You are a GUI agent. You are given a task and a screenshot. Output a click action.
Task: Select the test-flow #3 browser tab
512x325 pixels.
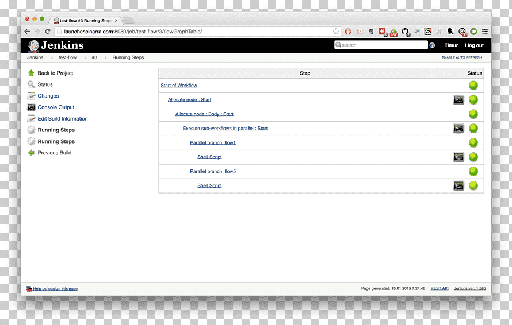click(86, 21)
